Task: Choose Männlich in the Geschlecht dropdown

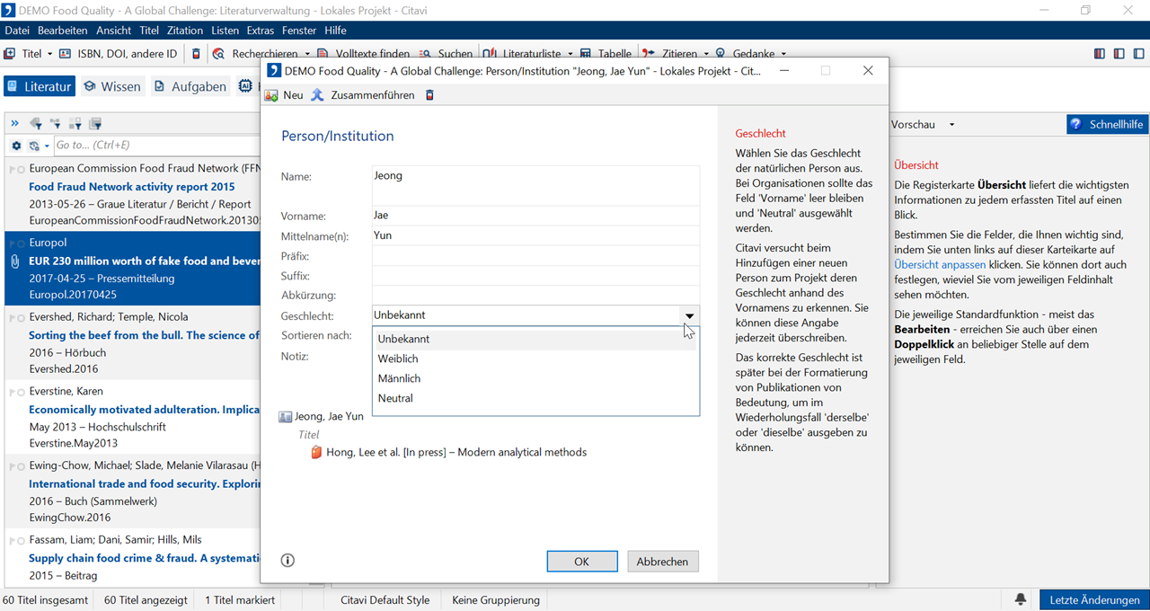Action: (x=399, y=378)
